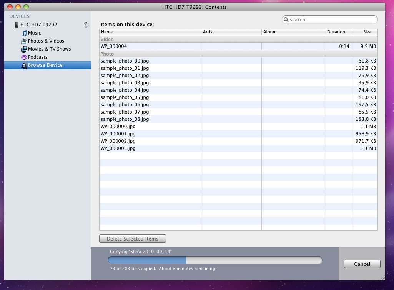Screen dimensions: 394x290
Task: Click the DEVICES sidebar heading
Action: (19, 16)
